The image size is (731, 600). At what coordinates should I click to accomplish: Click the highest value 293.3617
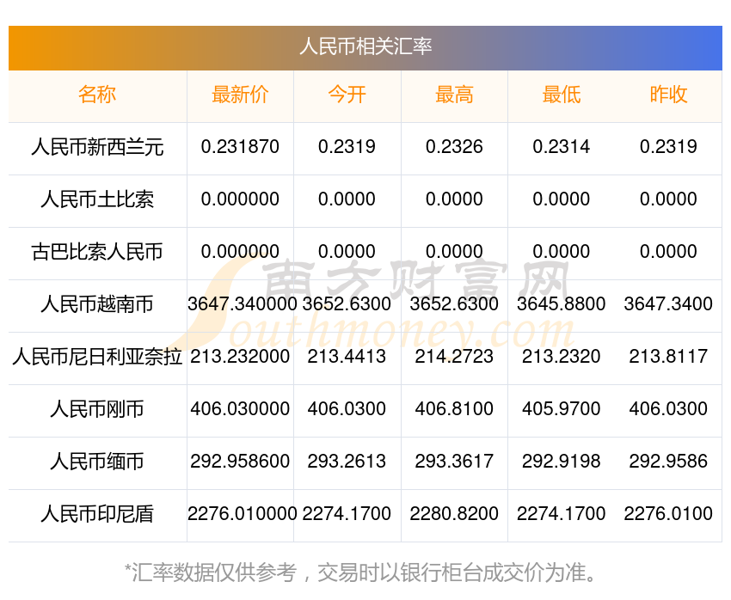[x=454, y=462]
